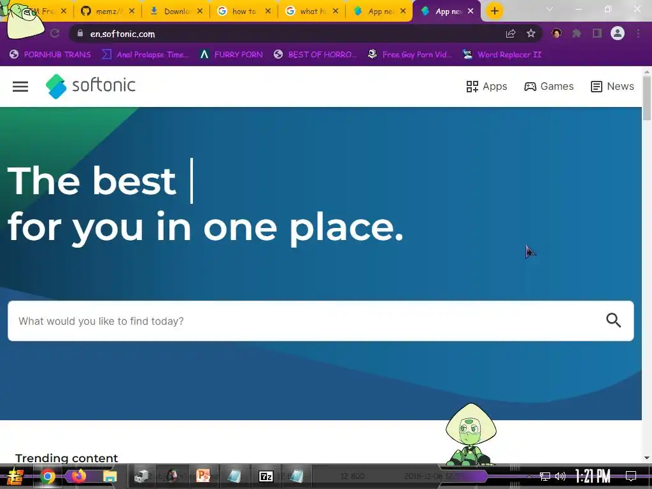The height and width of the screenshot is (489, 652).
Task: Open the BEST OF HORRO... bookmark
Action: [315, 55]
